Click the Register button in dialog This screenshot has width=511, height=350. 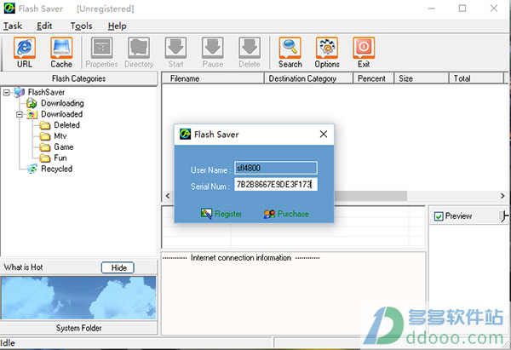(221, 214)
